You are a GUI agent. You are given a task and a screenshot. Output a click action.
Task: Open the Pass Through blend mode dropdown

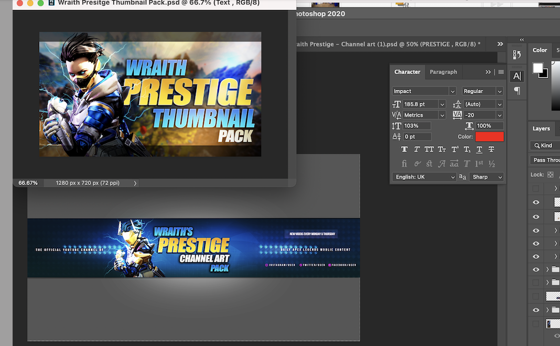point(545,160)
